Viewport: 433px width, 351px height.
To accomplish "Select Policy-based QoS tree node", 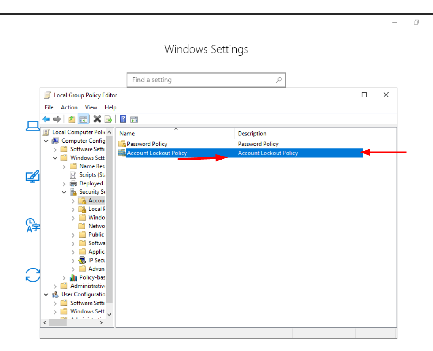I will (x=92, y=277).
